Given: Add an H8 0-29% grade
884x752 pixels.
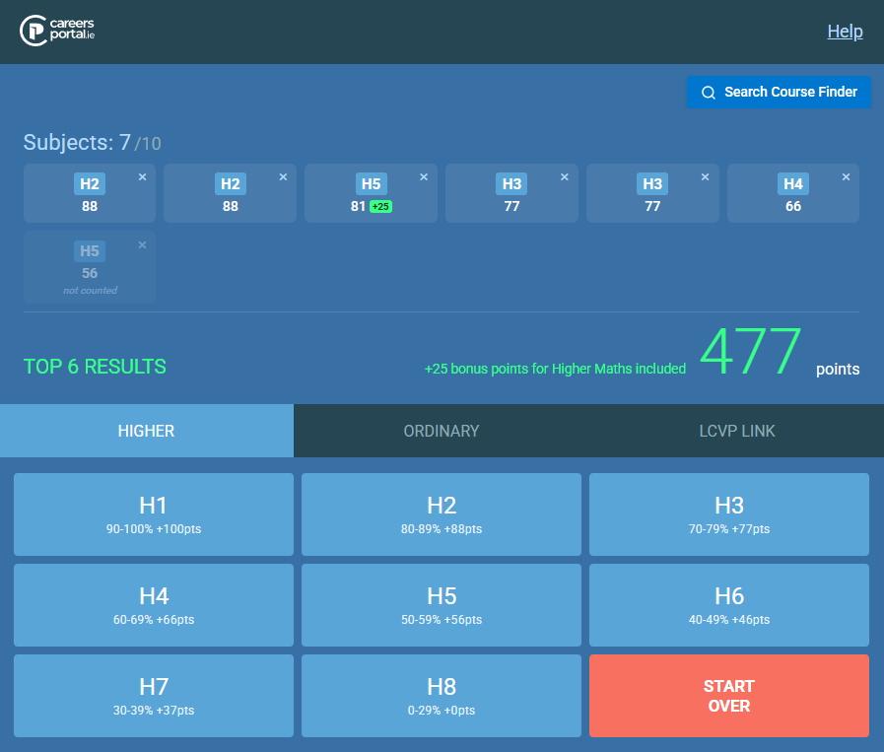Looking at the screenshot, I should (x=442, y=696).
